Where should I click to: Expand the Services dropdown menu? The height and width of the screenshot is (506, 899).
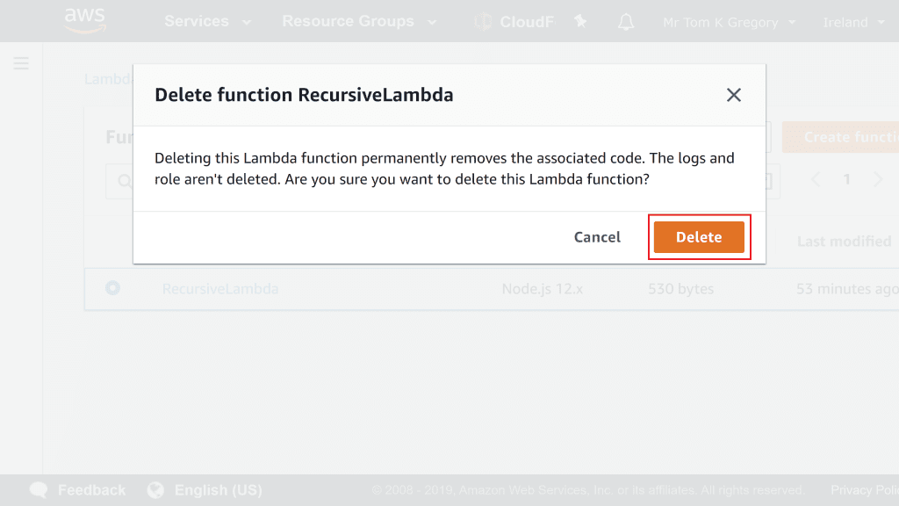coord(207,22)
